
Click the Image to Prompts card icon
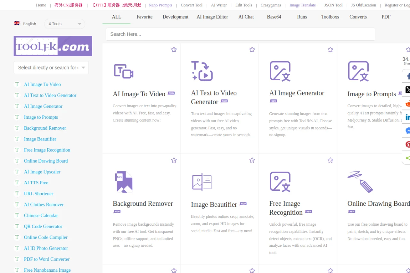(358, 71)
